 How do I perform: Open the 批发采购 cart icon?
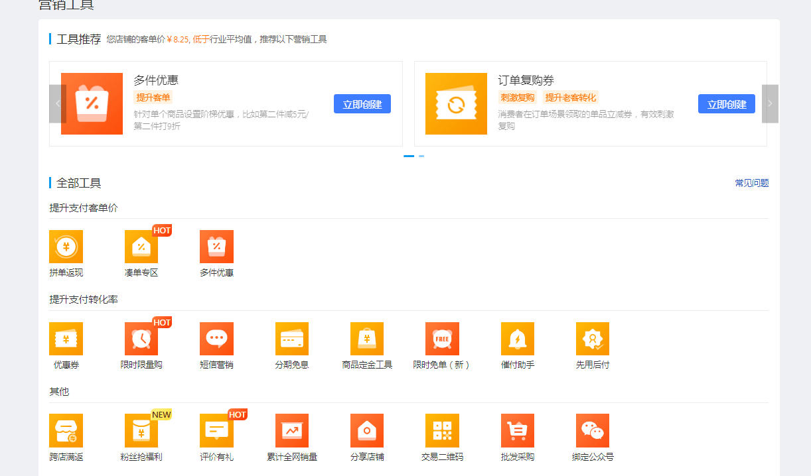518,431
